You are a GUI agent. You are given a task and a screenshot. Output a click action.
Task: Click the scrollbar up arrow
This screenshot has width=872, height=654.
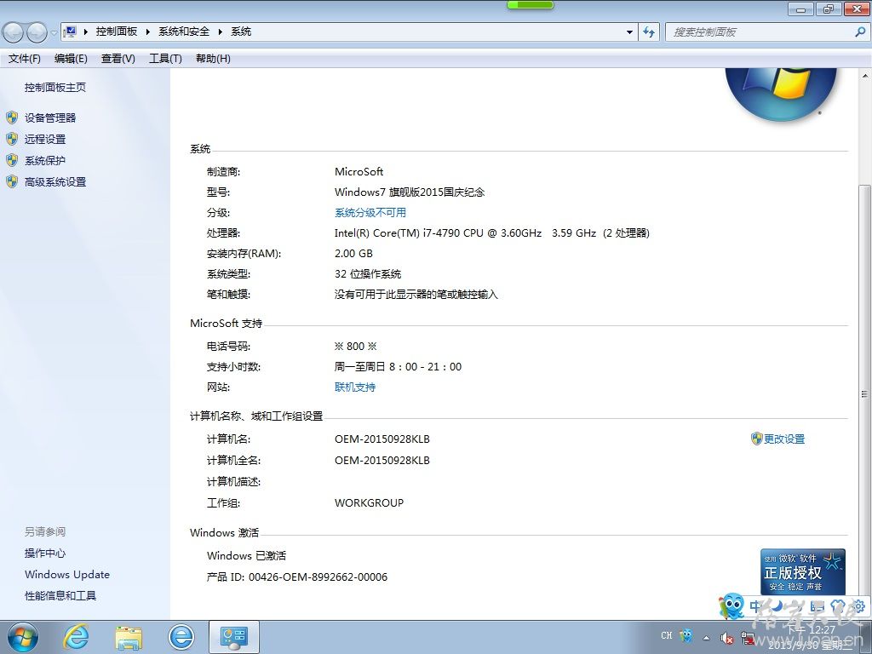pos(865,76)
